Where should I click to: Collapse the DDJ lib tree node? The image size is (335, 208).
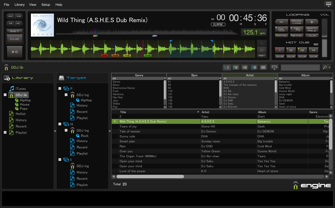[x=5, y=95]
